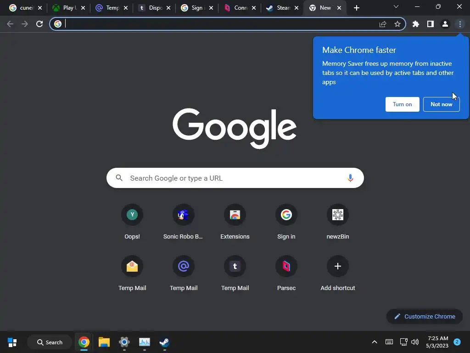
Task: Go back with the back arrow
Action: pyautogui.click(x=10, y=24)
